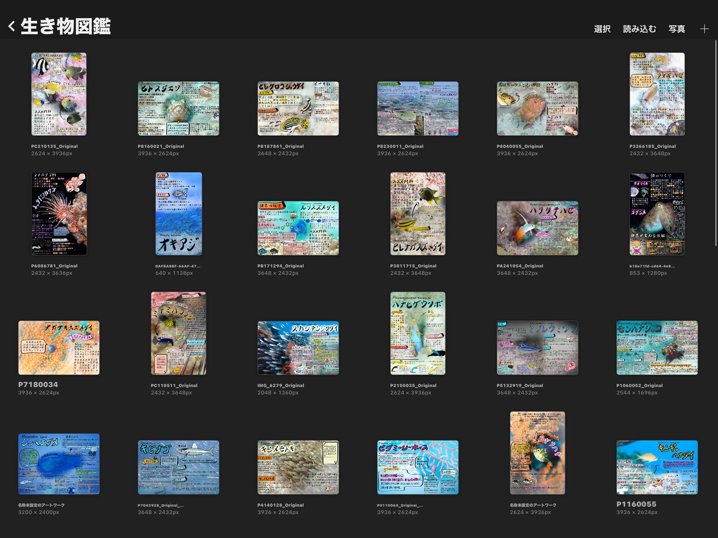Open the オキアジ blue ocean artwork

[x=179, y=214]
